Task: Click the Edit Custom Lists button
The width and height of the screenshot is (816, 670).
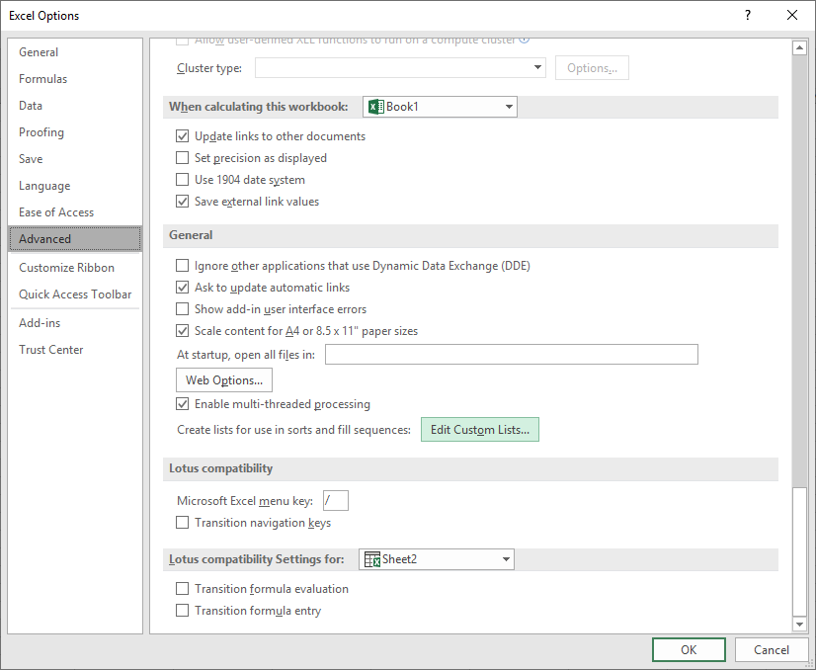Action: click(480, 430)
